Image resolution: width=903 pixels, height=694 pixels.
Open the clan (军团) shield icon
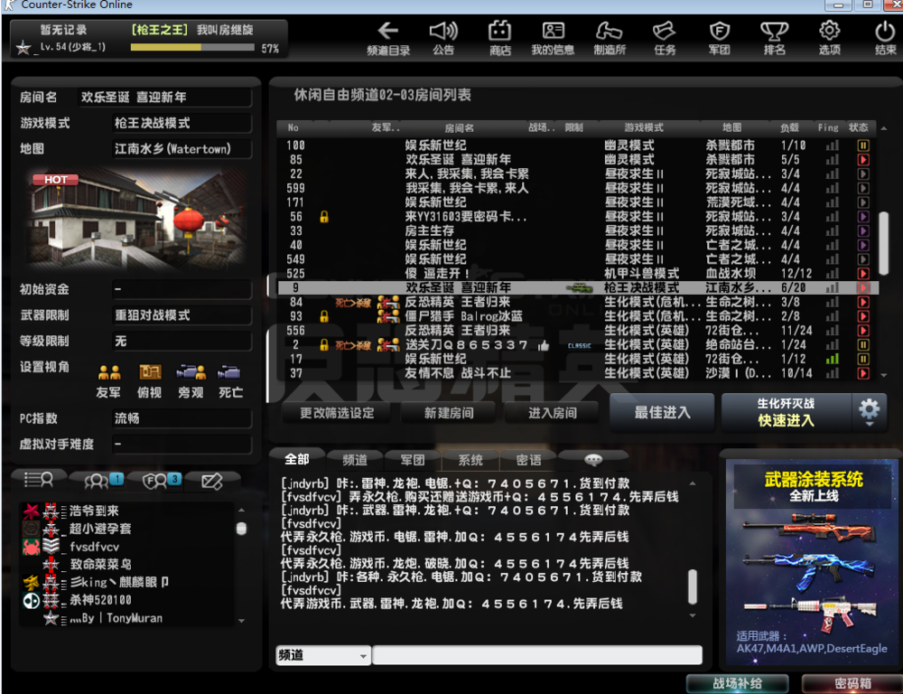[x=720, y=38]
